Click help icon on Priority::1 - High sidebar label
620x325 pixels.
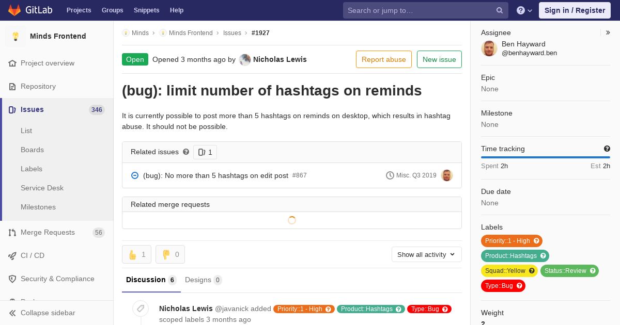[536, 241]
